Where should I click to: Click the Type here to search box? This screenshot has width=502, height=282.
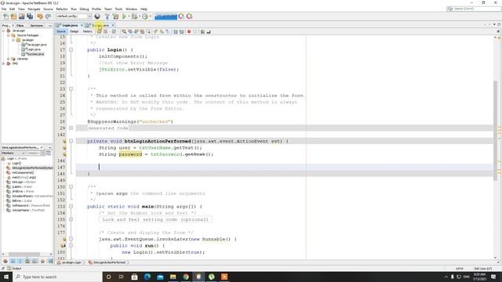pyautogui.click(x=57, y=277)
